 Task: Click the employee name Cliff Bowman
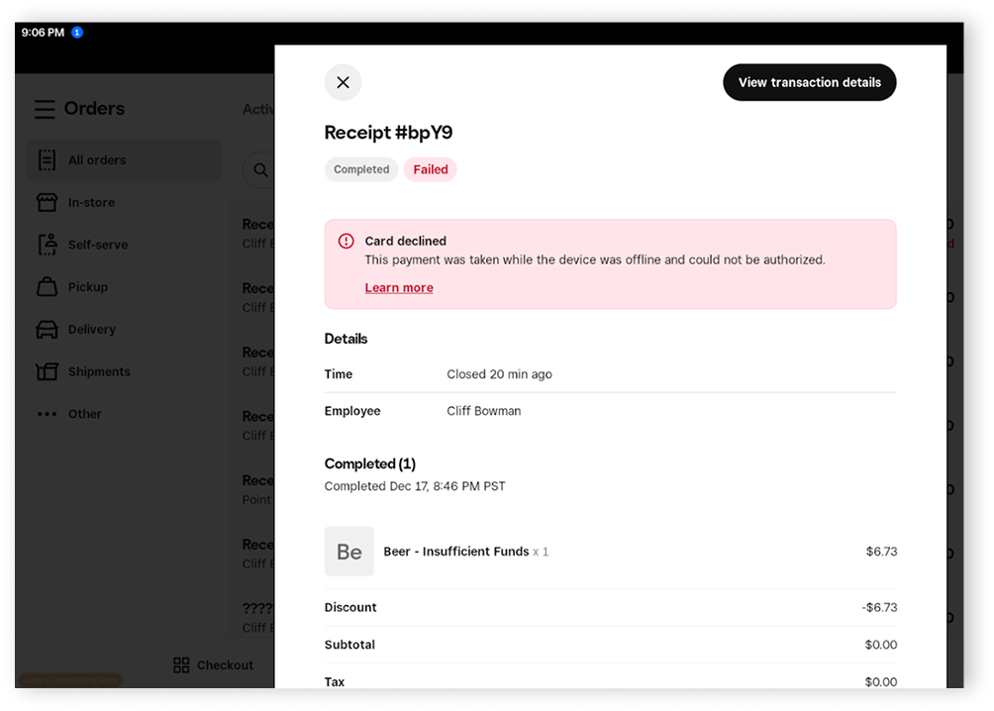click(484, 411)
